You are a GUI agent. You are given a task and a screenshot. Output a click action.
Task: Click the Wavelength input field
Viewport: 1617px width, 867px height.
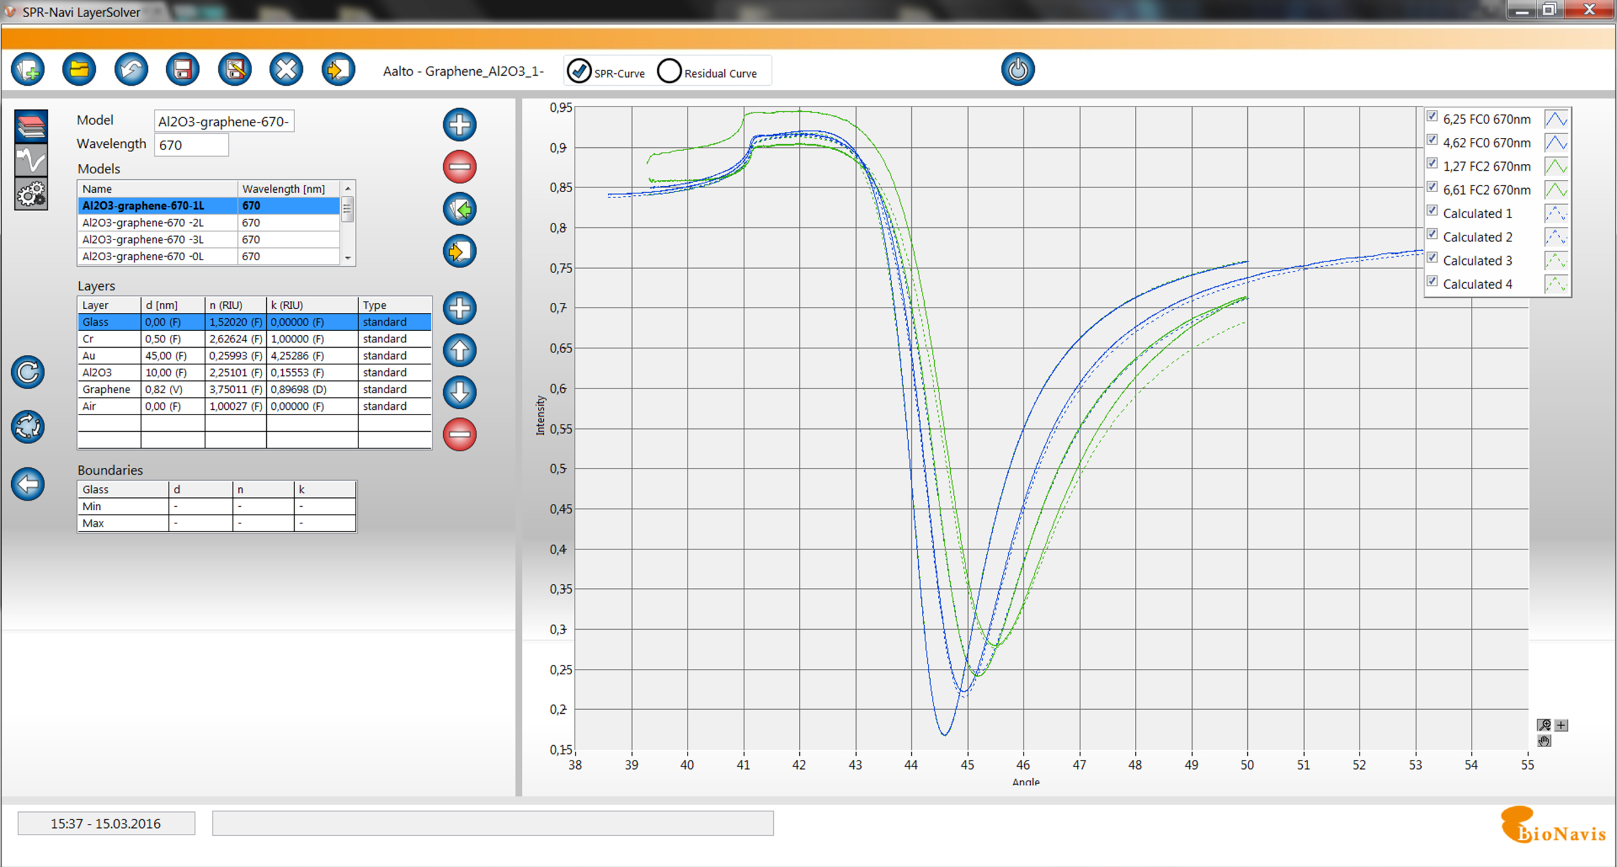click(x=191, y=145)
